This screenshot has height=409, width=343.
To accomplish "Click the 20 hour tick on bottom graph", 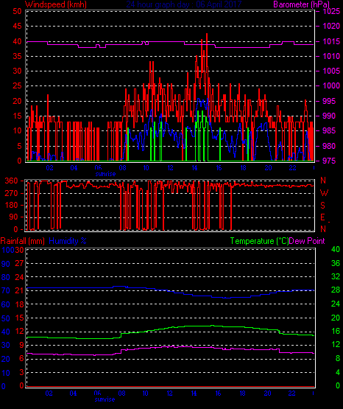I will coord(267,394).
